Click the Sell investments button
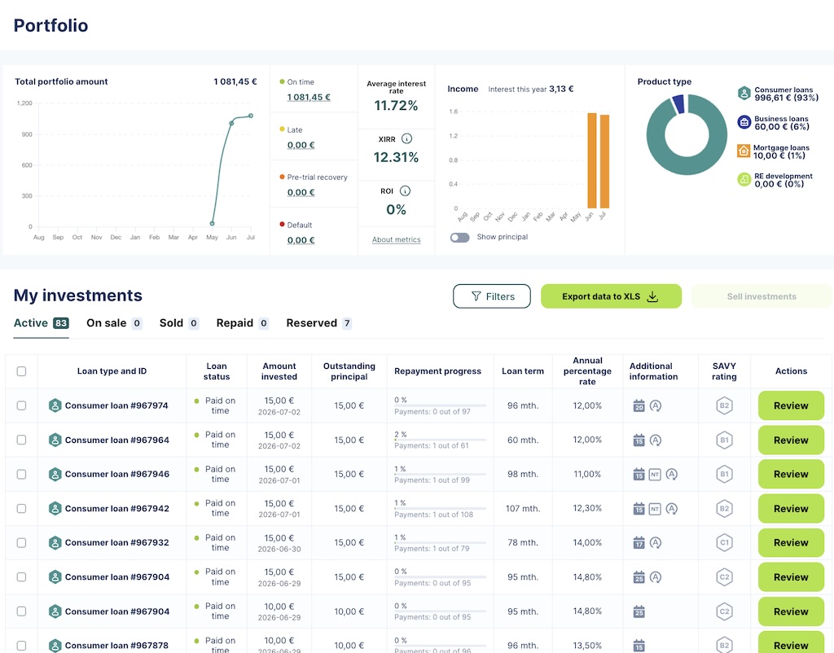 (x=762, y=296)
